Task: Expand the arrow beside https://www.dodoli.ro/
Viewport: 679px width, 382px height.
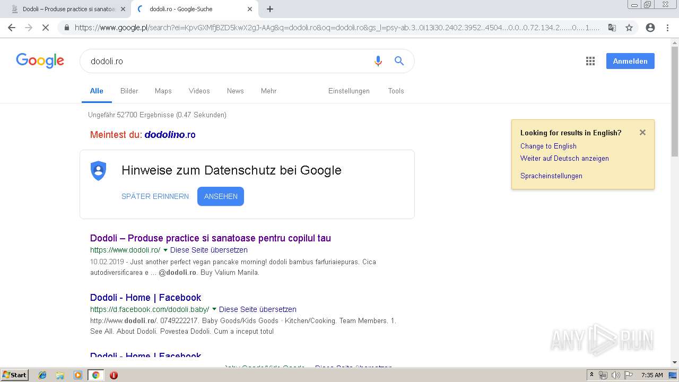Action: pos(166,250)
